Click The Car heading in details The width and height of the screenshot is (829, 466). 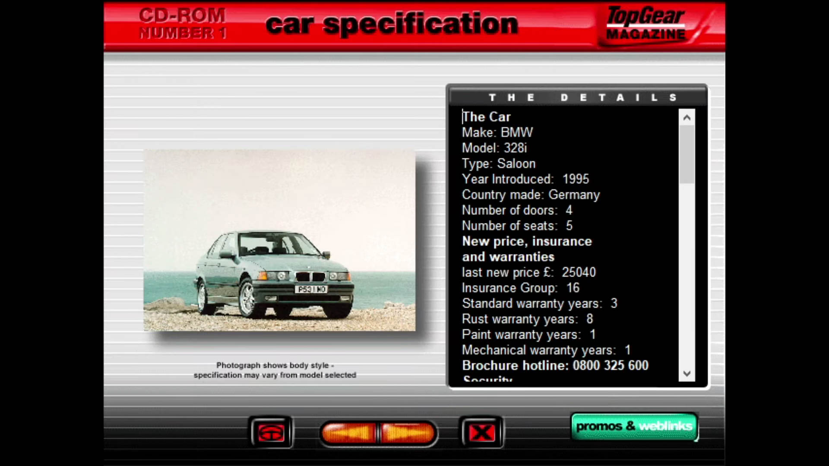487,117
